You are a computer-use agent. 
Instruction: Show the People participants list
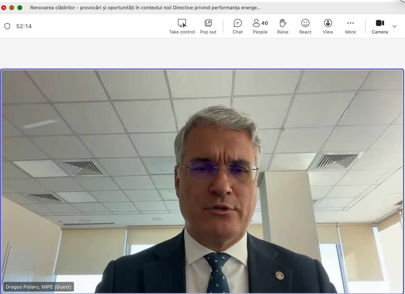(x=260, y=26)
